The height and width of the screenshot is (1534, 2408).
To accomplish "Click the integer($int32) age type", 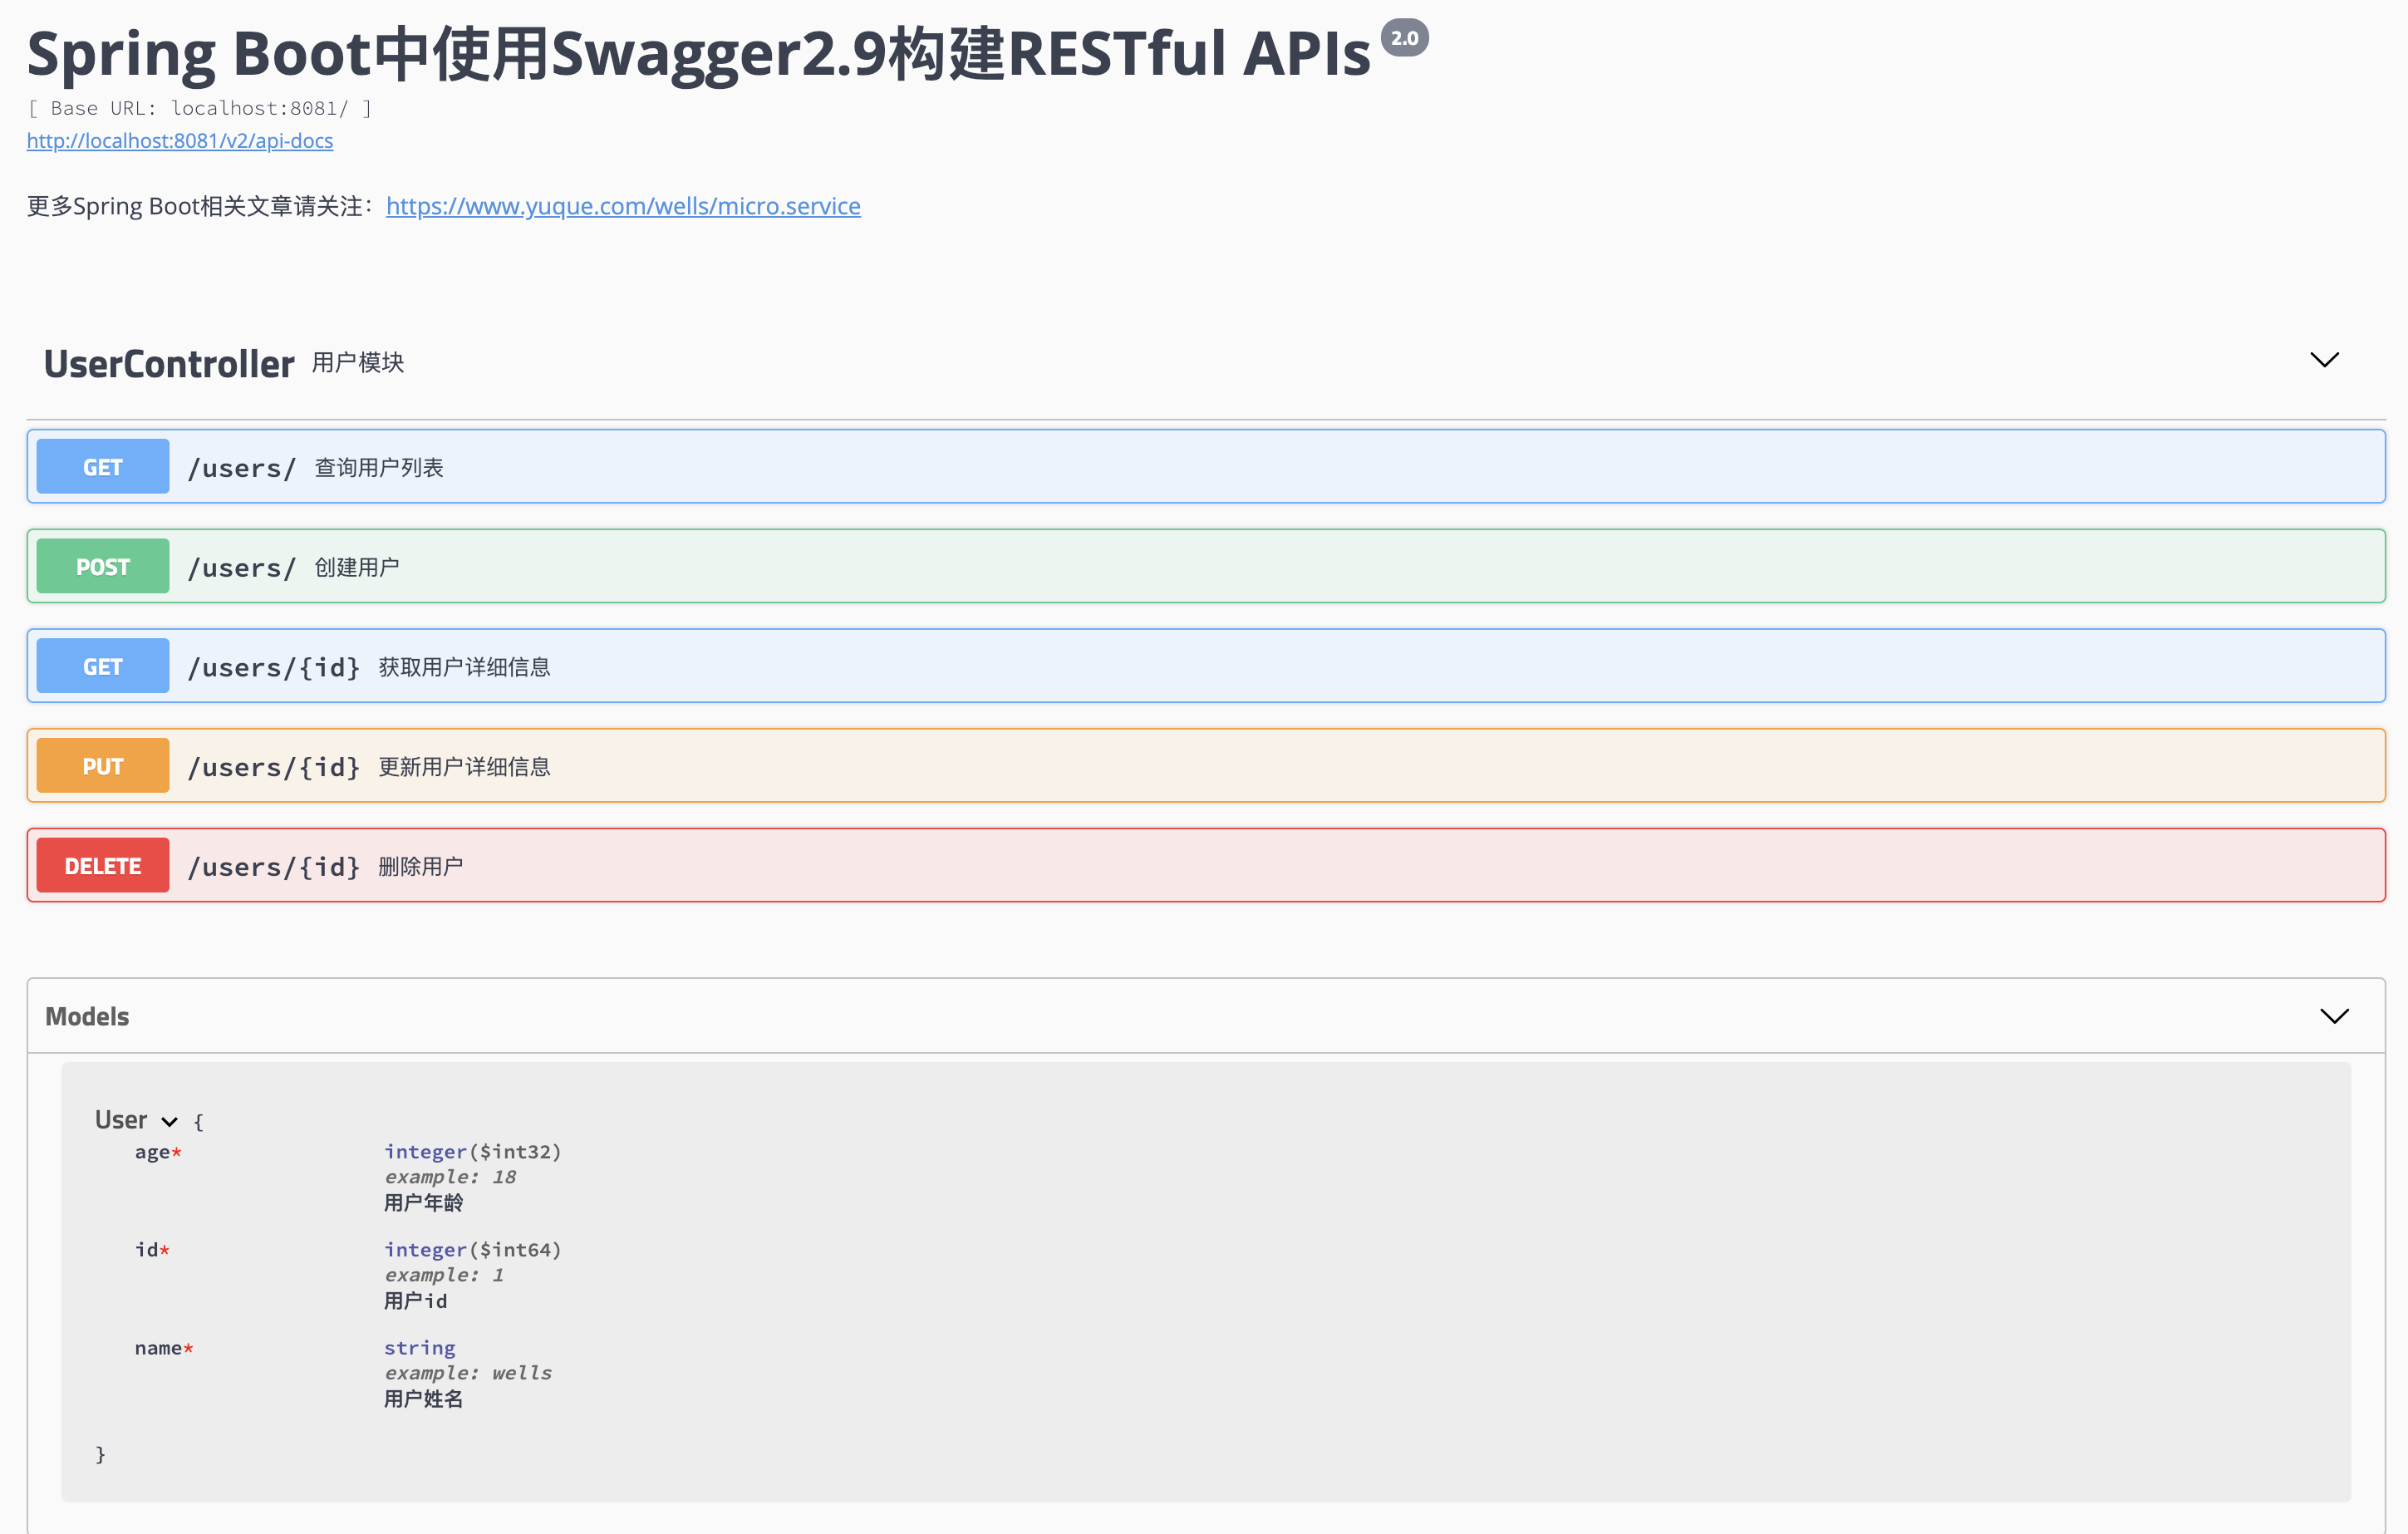I will click(x=472, y=1152).
